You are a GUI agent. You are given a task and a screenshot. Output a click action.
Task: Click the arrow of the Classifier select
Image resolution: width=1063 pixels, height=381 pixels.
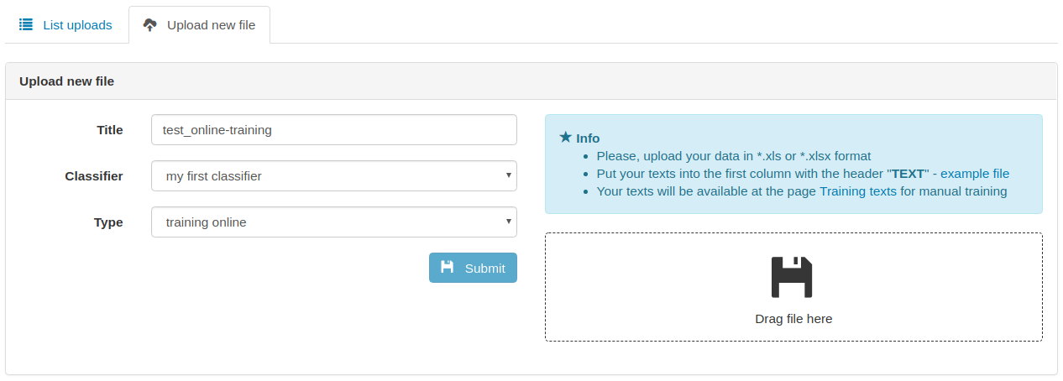pos(509,175)
